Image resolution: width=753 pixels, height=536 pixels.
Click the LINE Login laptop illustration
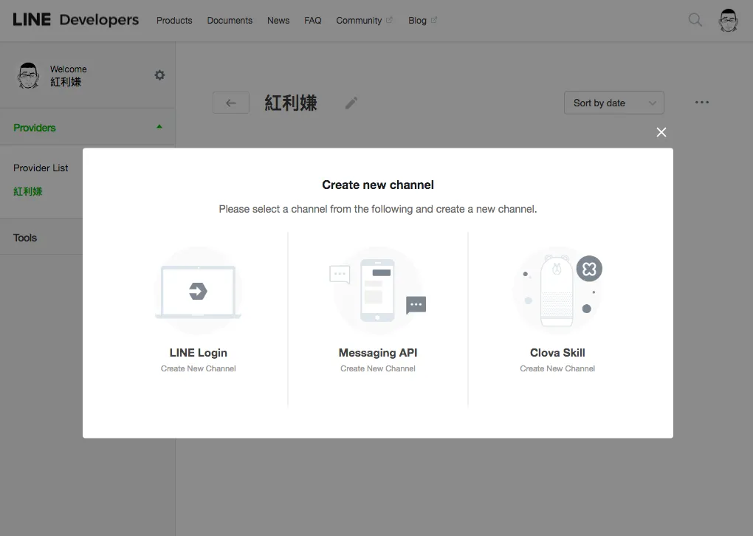point(198,292)
